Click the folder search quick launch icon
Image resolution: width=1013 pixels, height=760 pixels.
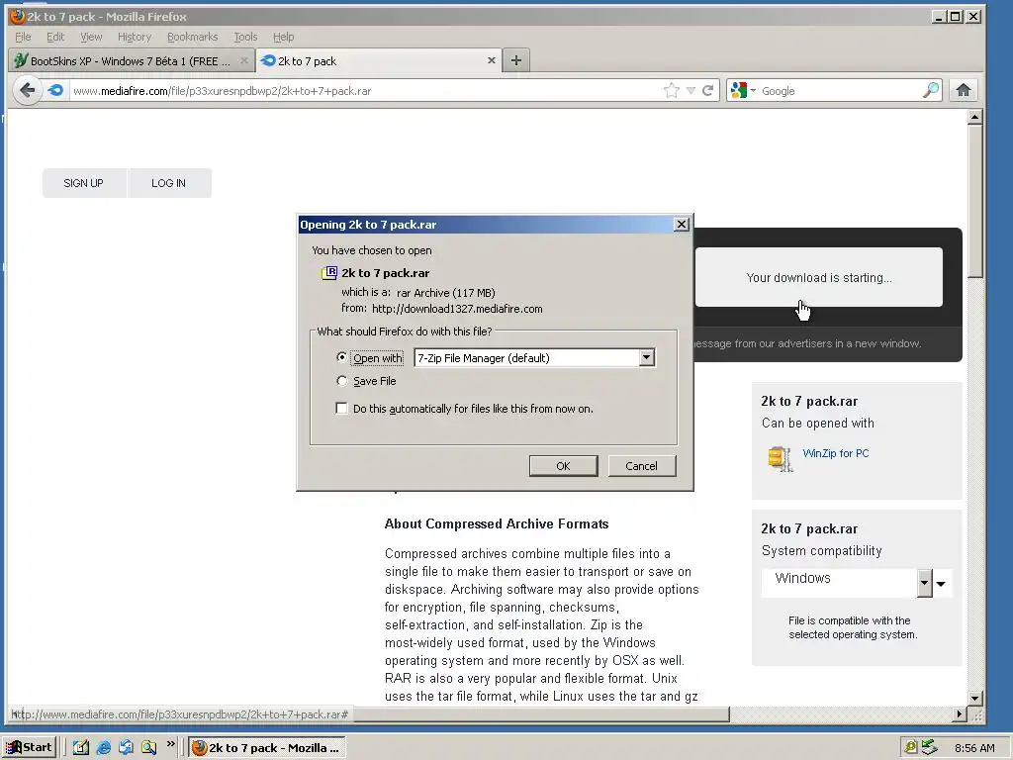[149, 748]
